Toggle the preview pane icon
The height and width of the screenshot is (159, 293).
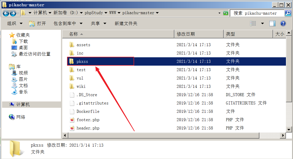point(272,23)
